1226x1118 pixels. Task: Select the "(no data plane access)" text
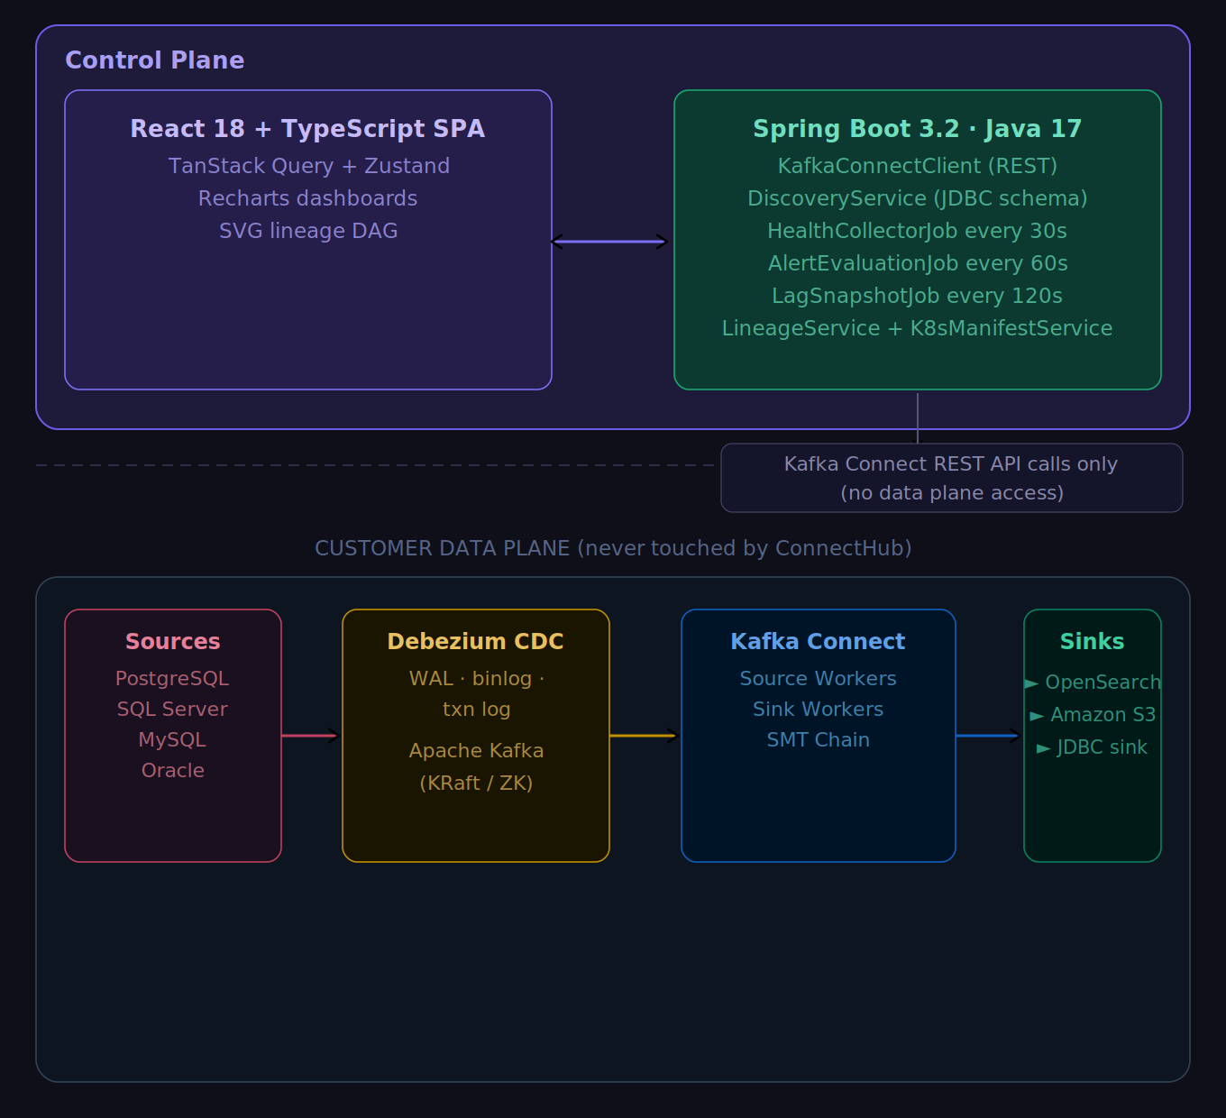[952, 493]
